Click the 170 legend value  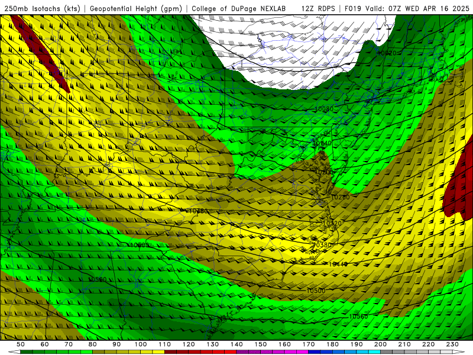(309, 344)
